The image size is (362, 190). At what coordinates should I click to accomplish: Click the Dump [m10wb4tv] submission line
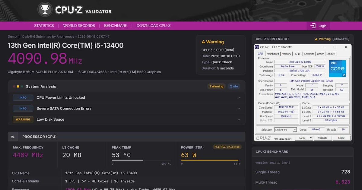click(x=59, y=36)
